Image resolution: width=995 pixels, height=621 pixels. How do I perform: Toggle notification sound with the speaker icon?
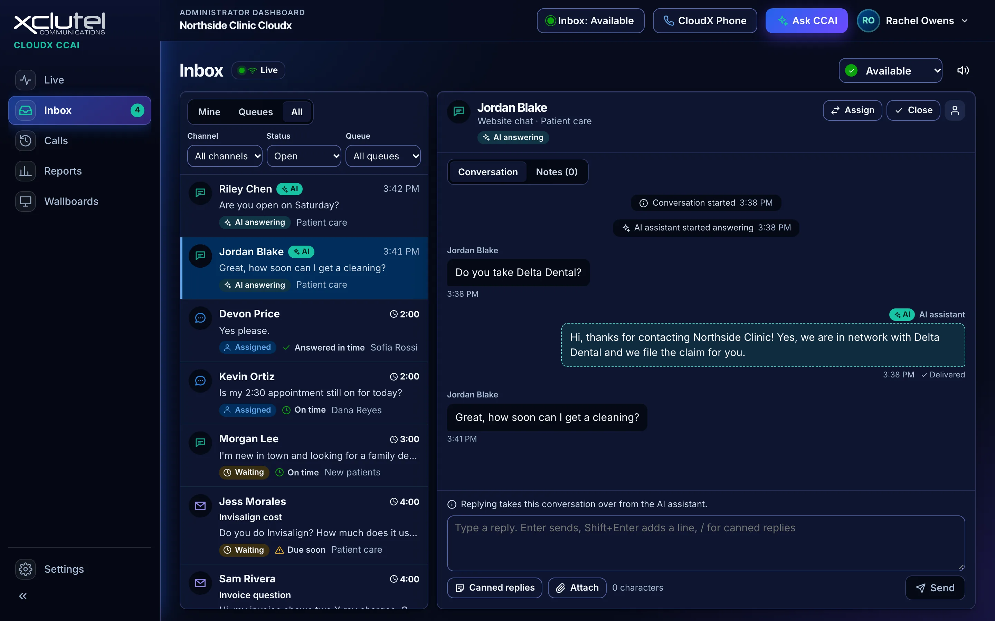pos(963,70)
